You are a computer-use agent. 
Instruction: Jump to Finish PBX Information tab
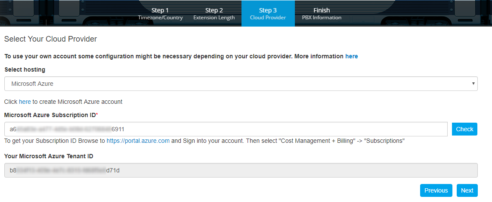(322, 14)
